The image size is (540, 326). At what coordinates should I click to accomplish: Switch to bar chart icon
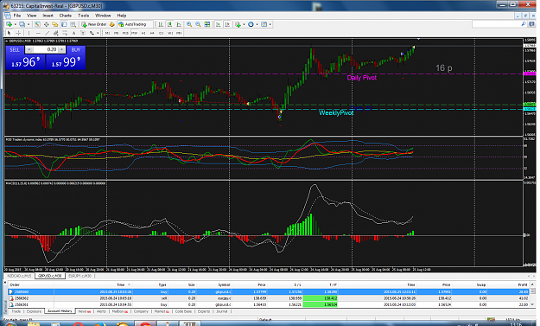coord(161,24)
